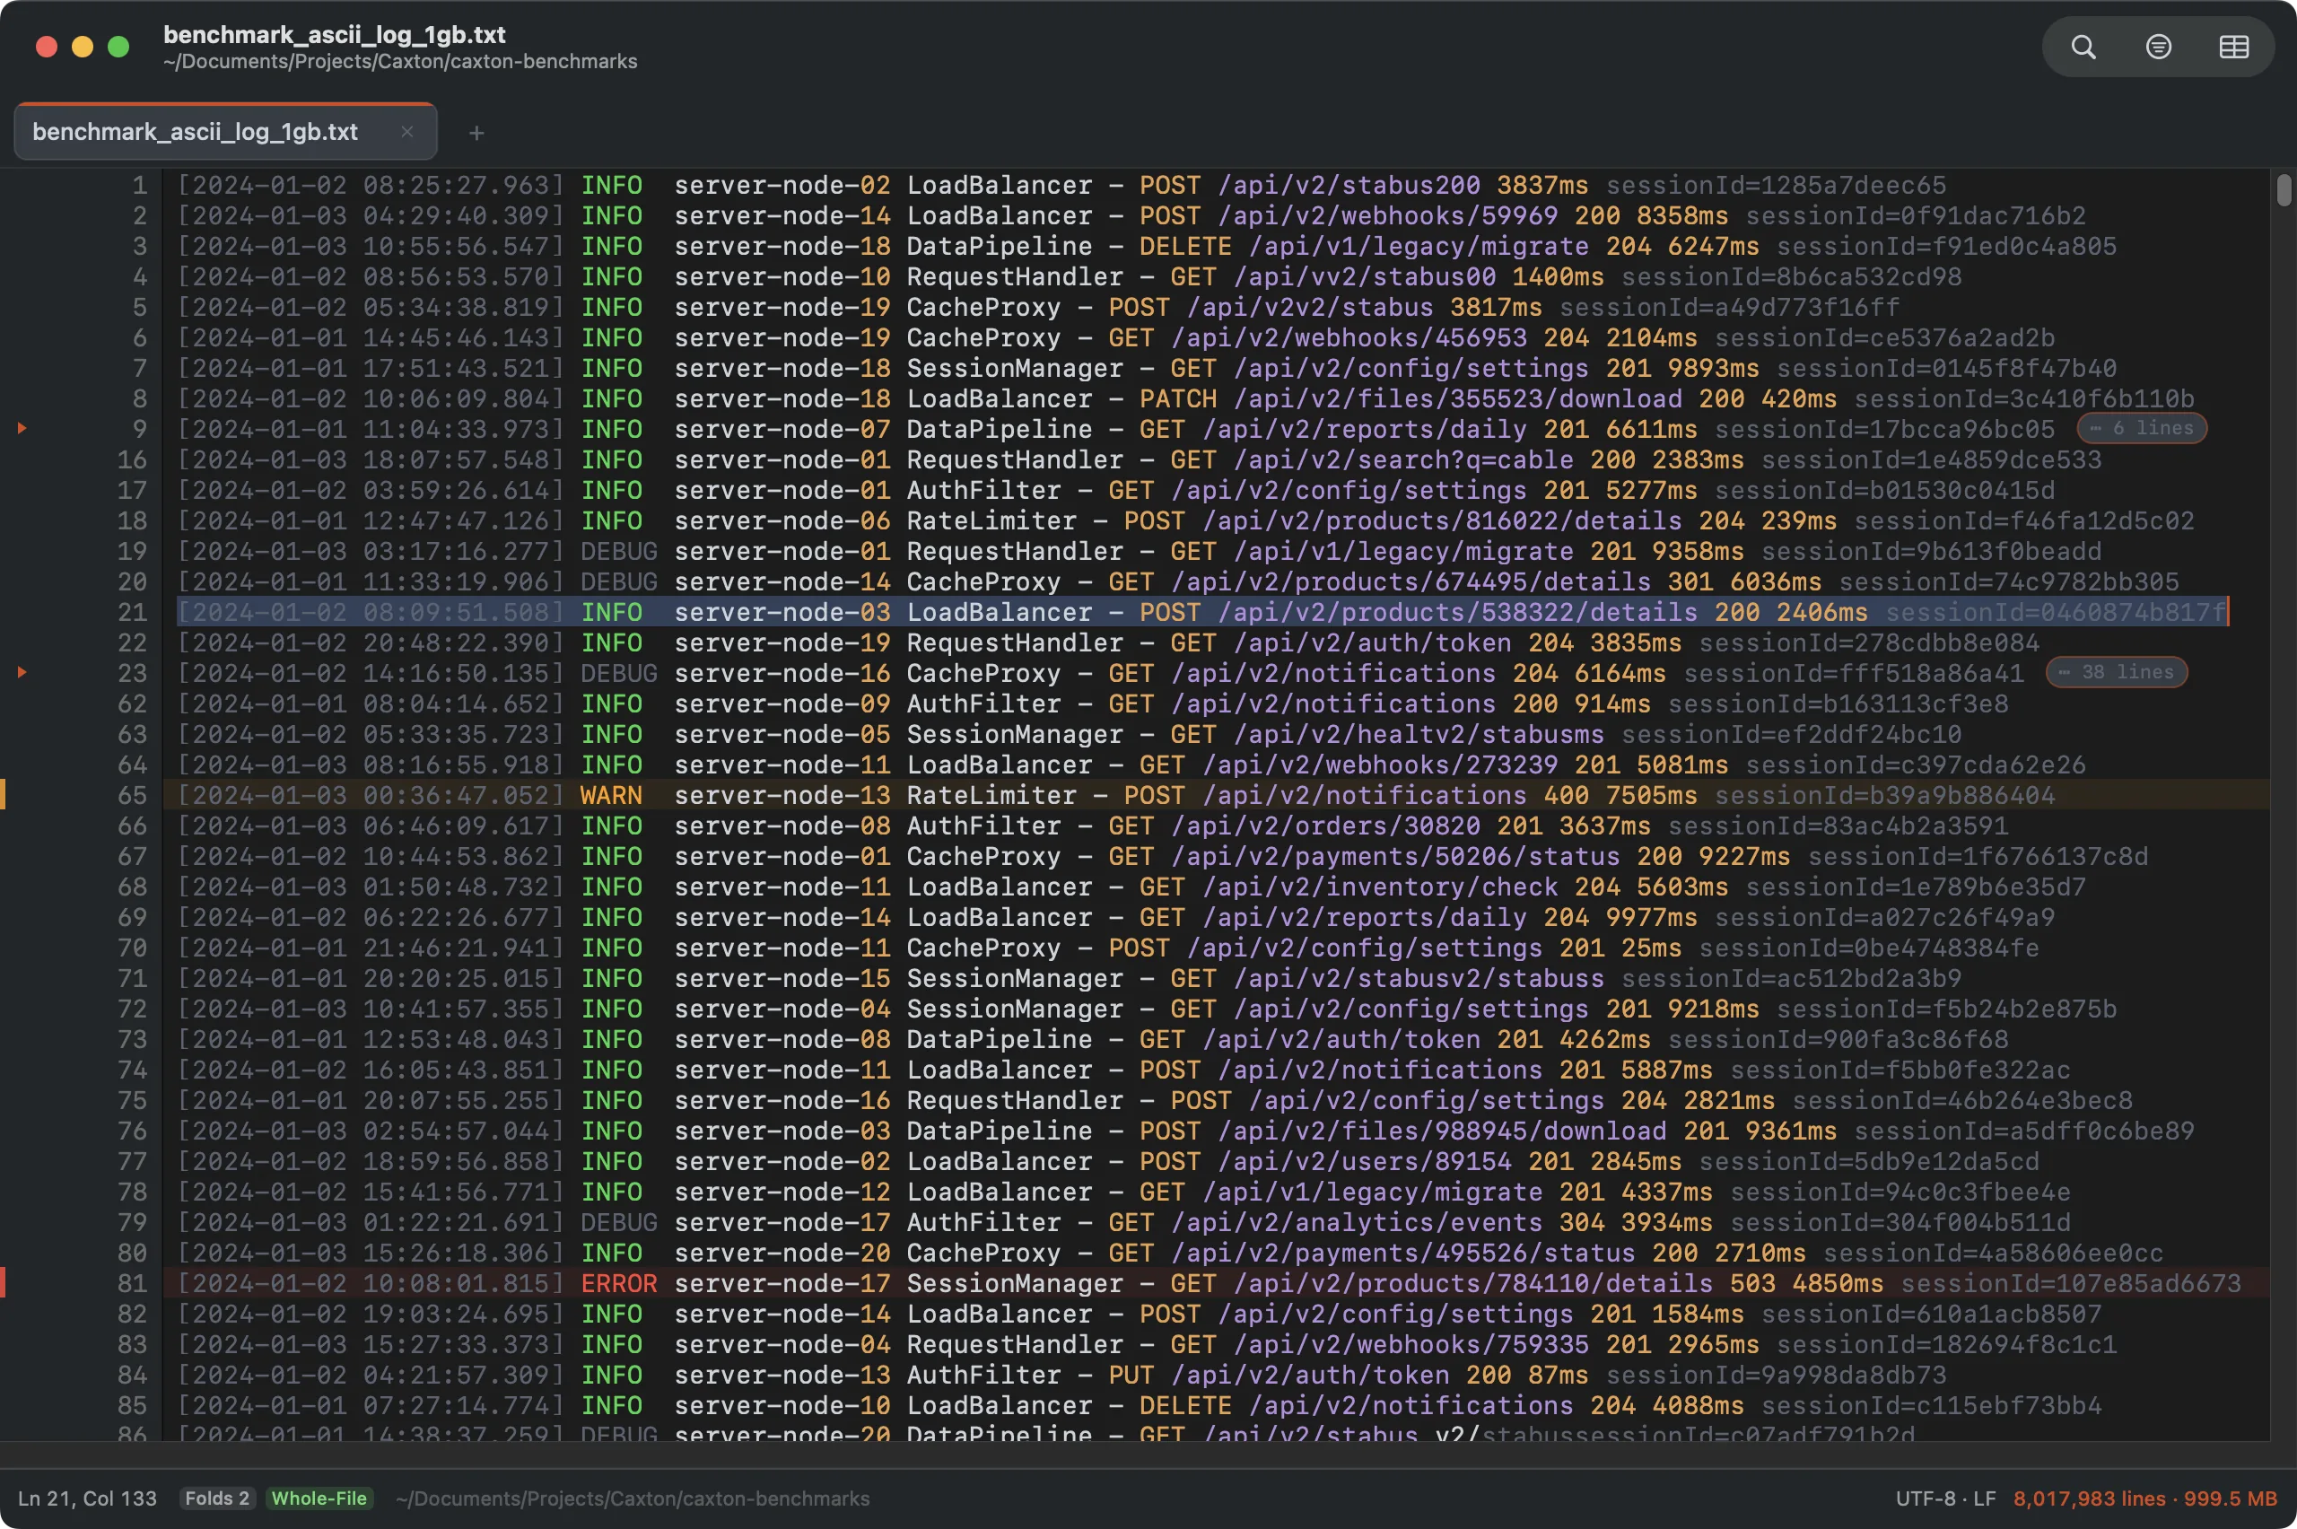Click 25ms duration on line 70
The height and width of the screenshot is (1529, 2297).
tap(1652, 948)
